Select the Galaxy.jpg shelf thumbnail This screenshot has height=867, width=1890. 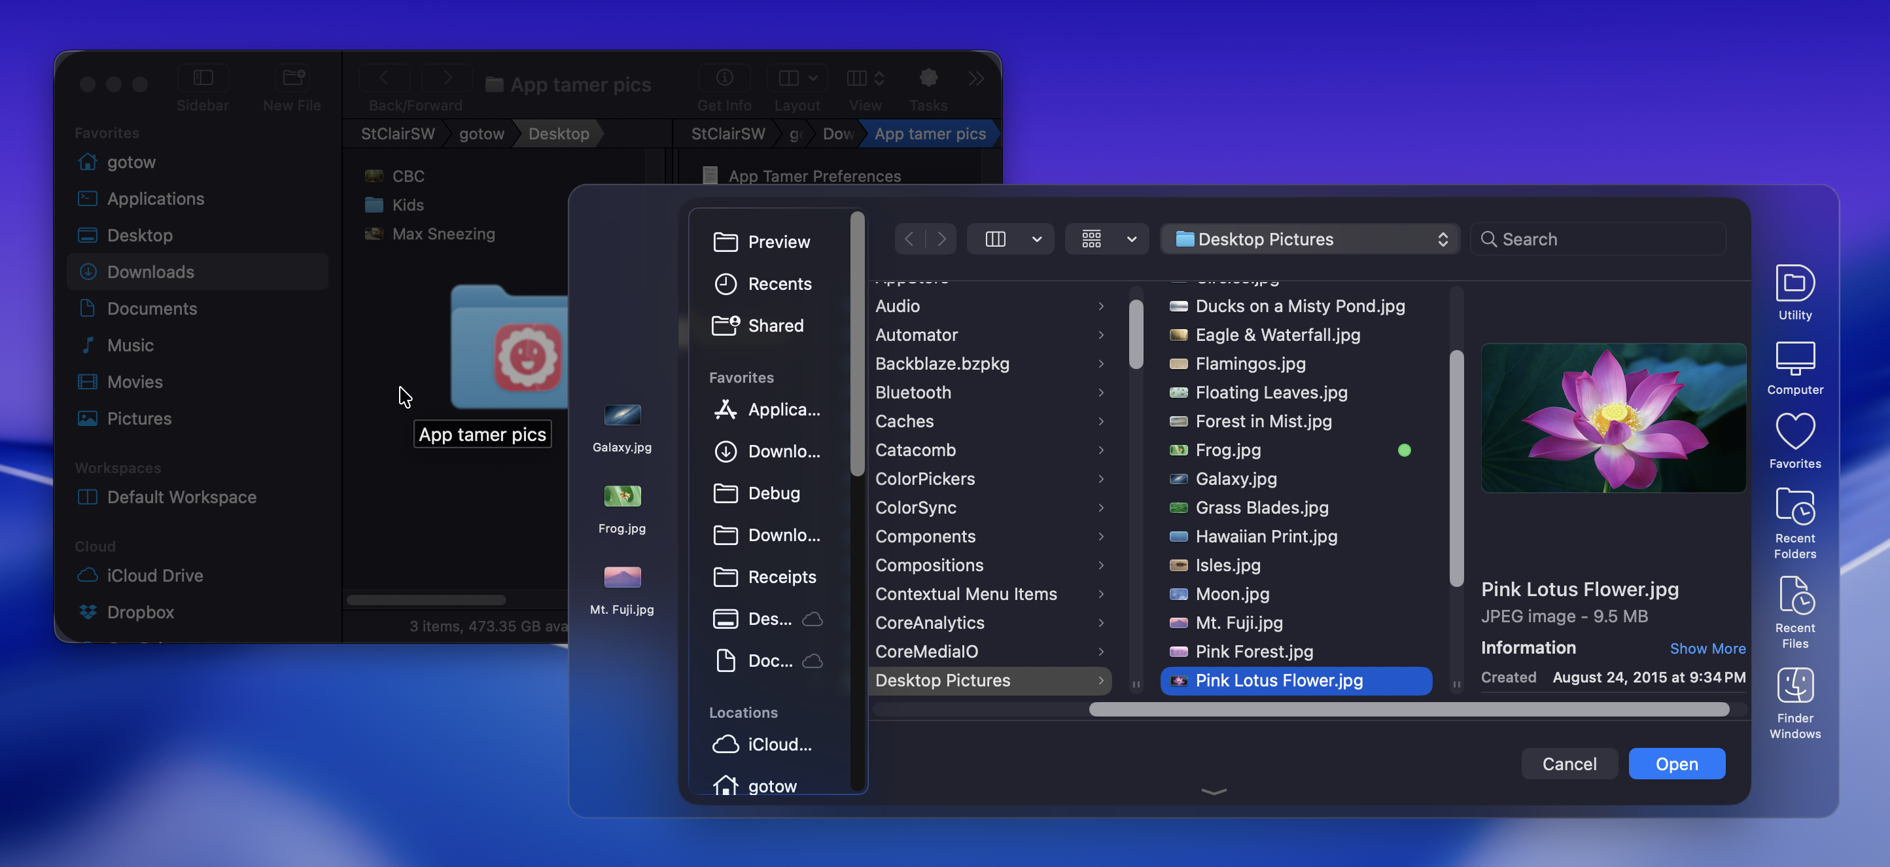pyautogui.click(x=622, y=416)
